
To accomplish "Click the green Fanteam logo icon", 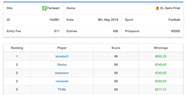I will [x=44, y=8].
